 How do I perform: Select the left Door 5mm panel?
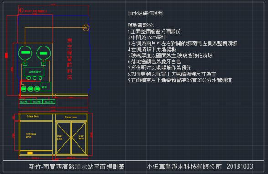click(63, 138)
